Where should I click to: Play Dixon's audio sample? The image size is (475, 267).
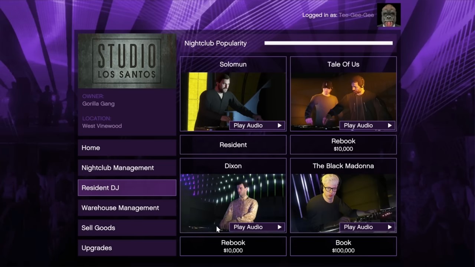pos(257,227)
